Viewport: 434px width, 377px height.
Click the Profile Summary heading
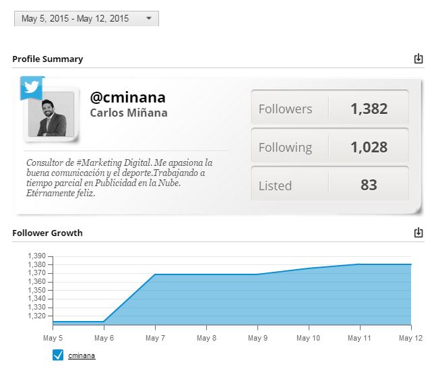click(x=48, y=59)
